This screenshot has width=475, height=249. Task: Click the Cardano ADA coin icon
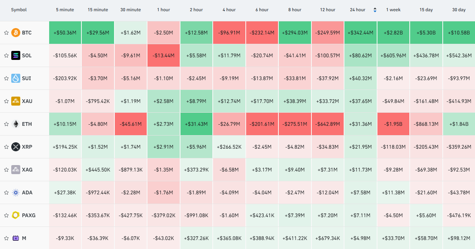click(x=16, y=192)
